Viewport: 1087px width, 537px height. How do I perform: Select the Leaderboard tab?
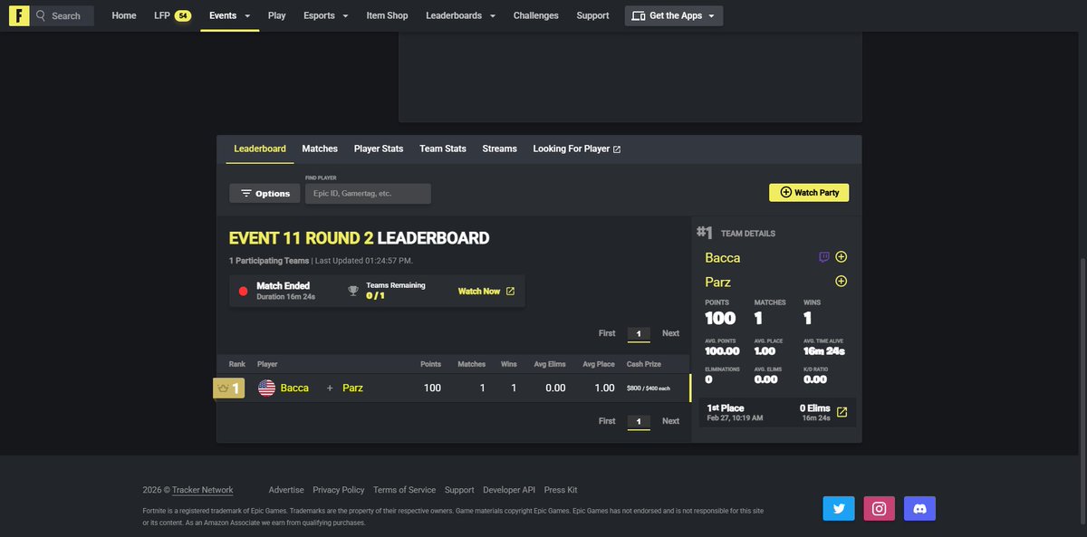(260, 149)
